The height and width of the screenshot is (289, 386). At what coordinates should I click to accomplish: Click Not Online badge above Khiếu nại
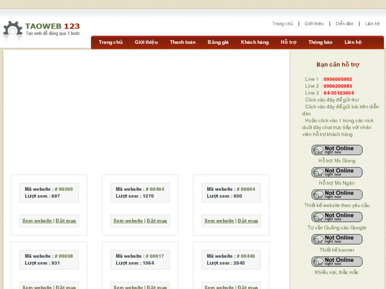pyautogui.click(x=337, y=261)
